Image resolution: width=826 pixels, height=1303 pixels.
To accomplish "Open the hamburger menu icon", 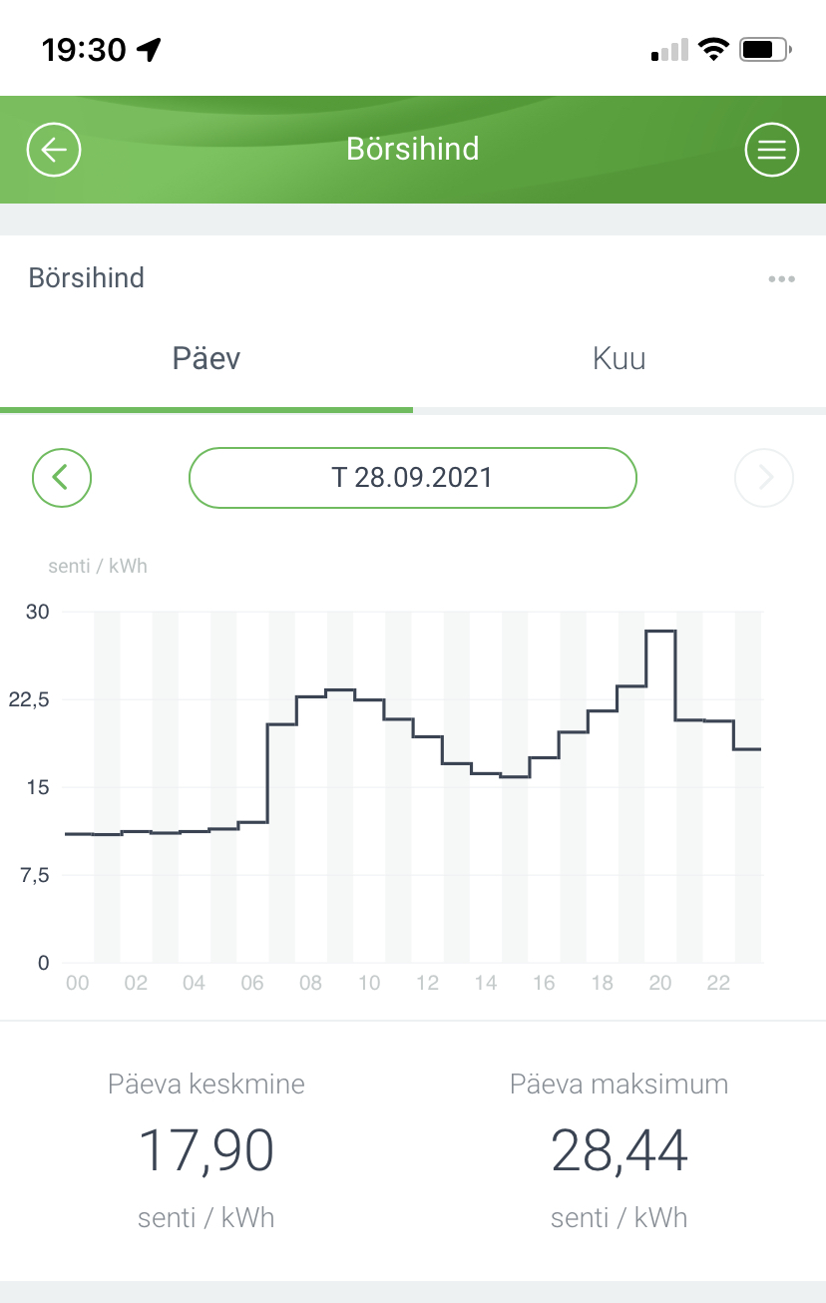I will (x=772, y=151).
